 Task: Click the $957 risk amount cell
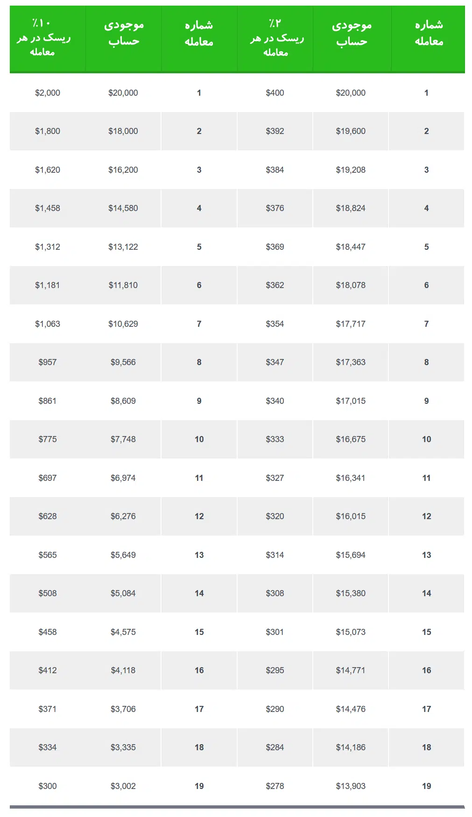coord(48,362)
